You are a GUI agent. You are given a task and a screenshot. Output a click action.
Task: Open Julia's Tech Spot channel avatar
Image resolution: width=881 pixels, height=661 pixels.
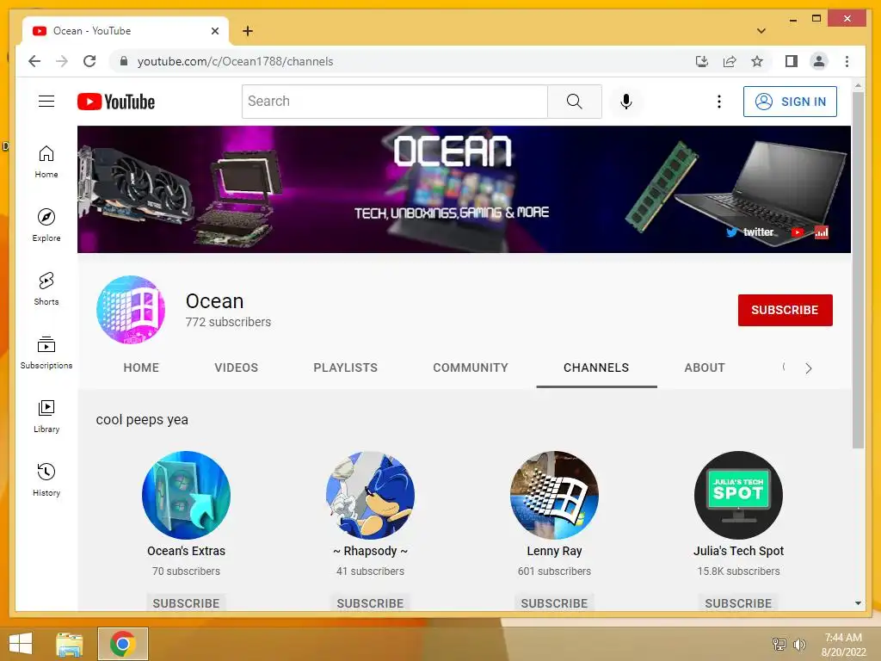pyautogui.click(x=738, y=495)
